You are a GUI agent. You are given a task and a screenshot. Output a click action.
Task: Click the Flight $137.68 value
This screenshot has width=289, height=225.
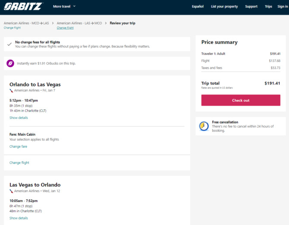(x=274, y=61)
